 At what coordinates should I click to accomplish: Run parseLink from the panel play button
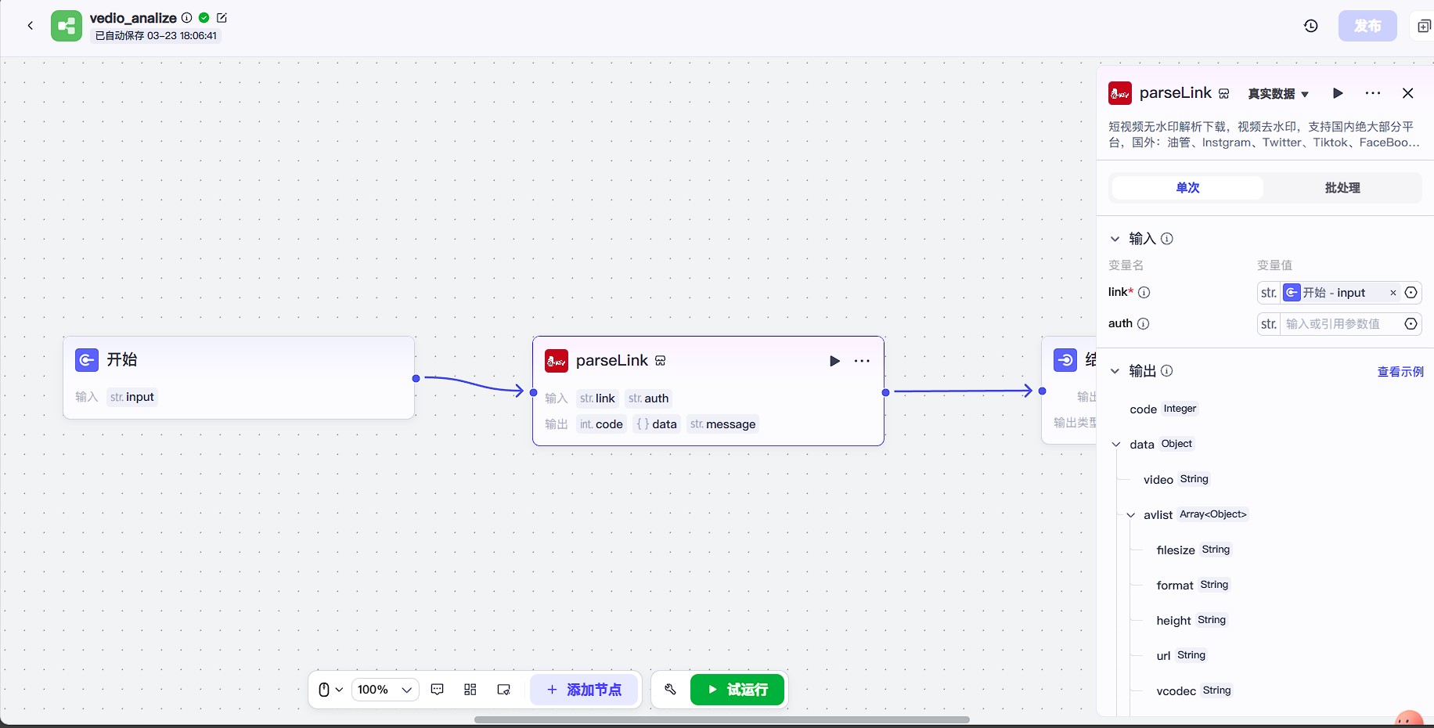(x=1338, y=93)
